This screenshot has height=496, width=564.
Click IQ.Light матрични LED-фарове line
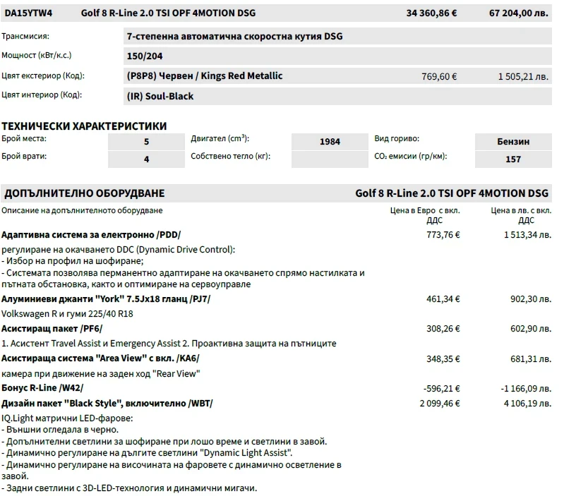click(x=67, y=418)
